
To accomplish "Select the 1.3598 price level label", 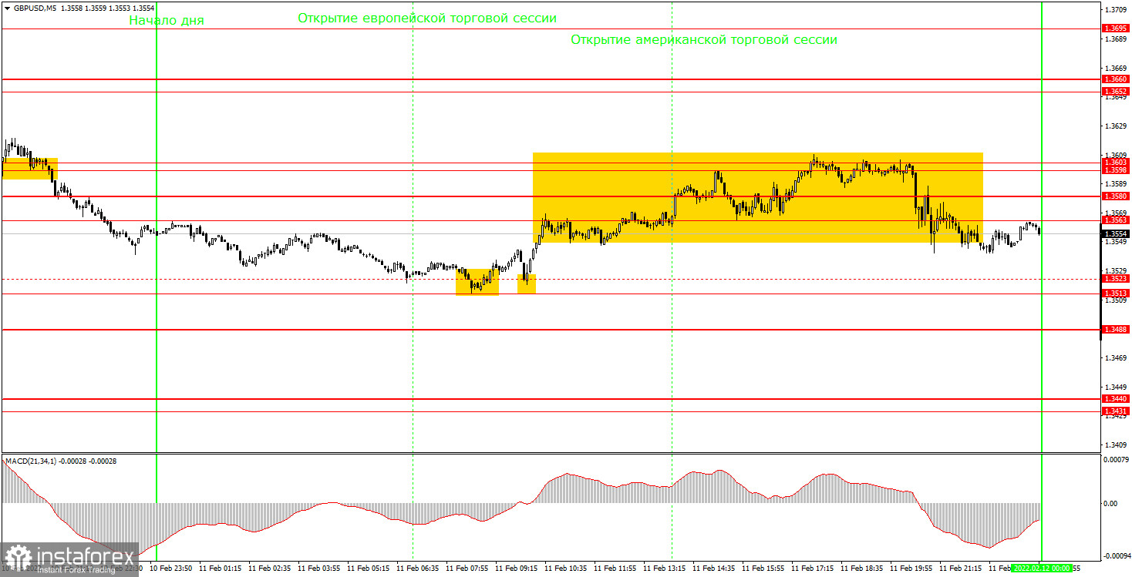I will tap(1116, 170).
